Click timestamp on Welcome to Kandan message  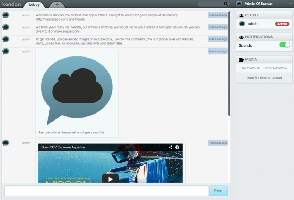[218, 15]
